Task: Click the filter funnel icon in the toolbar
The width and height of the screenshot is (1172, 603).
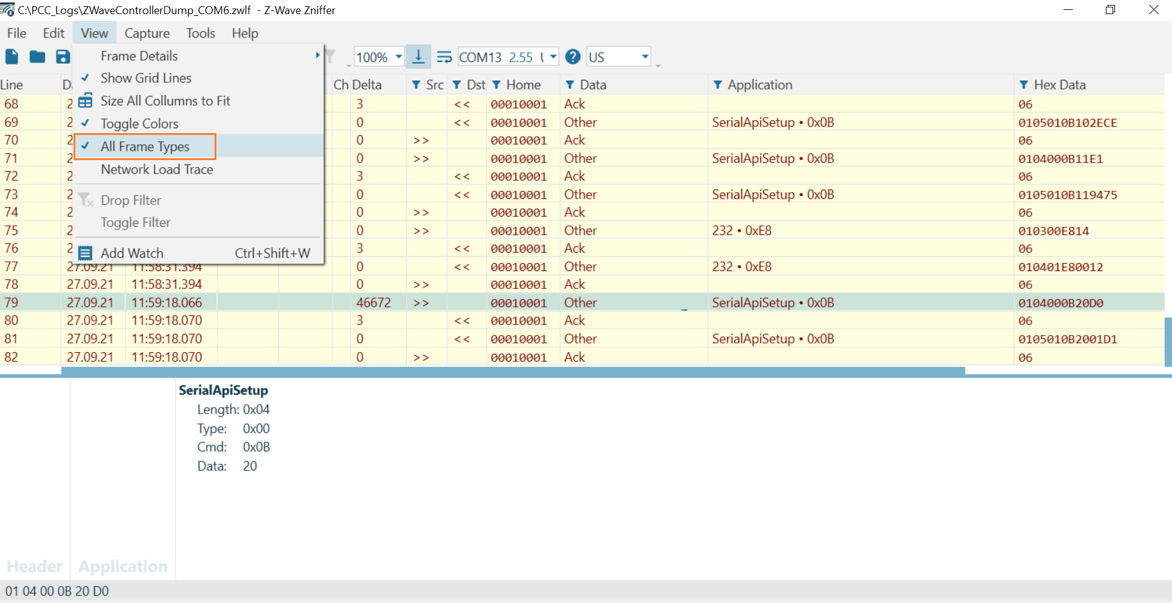Action: [331, 56]
